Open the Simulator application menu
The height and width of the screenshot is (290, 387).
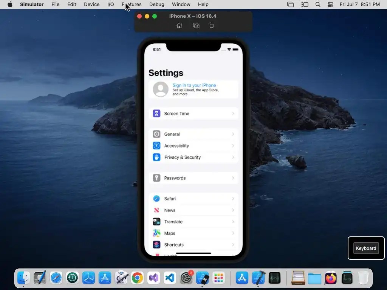pyautogui.click(x=32, y=5)
